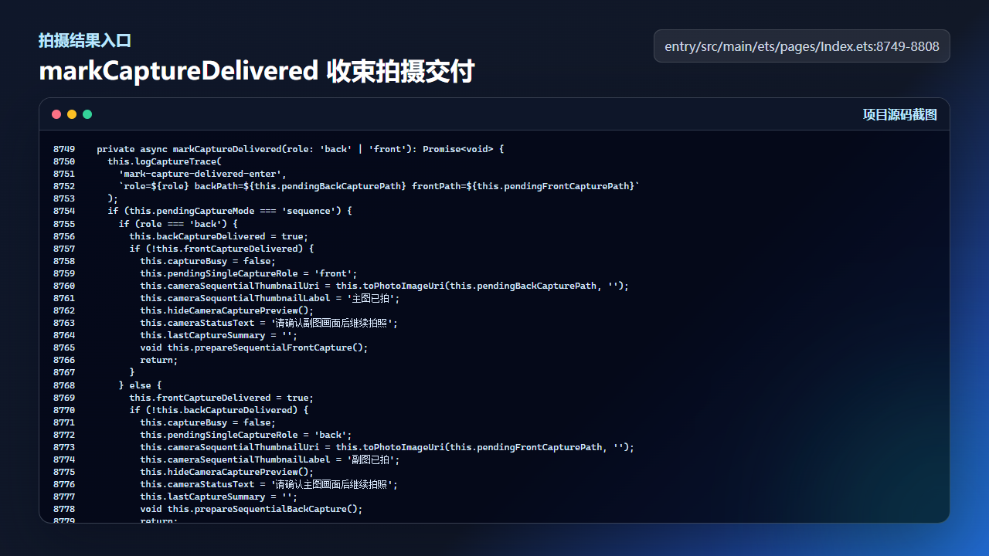Click the red window dot
Image resolution: width=989 pixels, height=556 pixels.
56,114
